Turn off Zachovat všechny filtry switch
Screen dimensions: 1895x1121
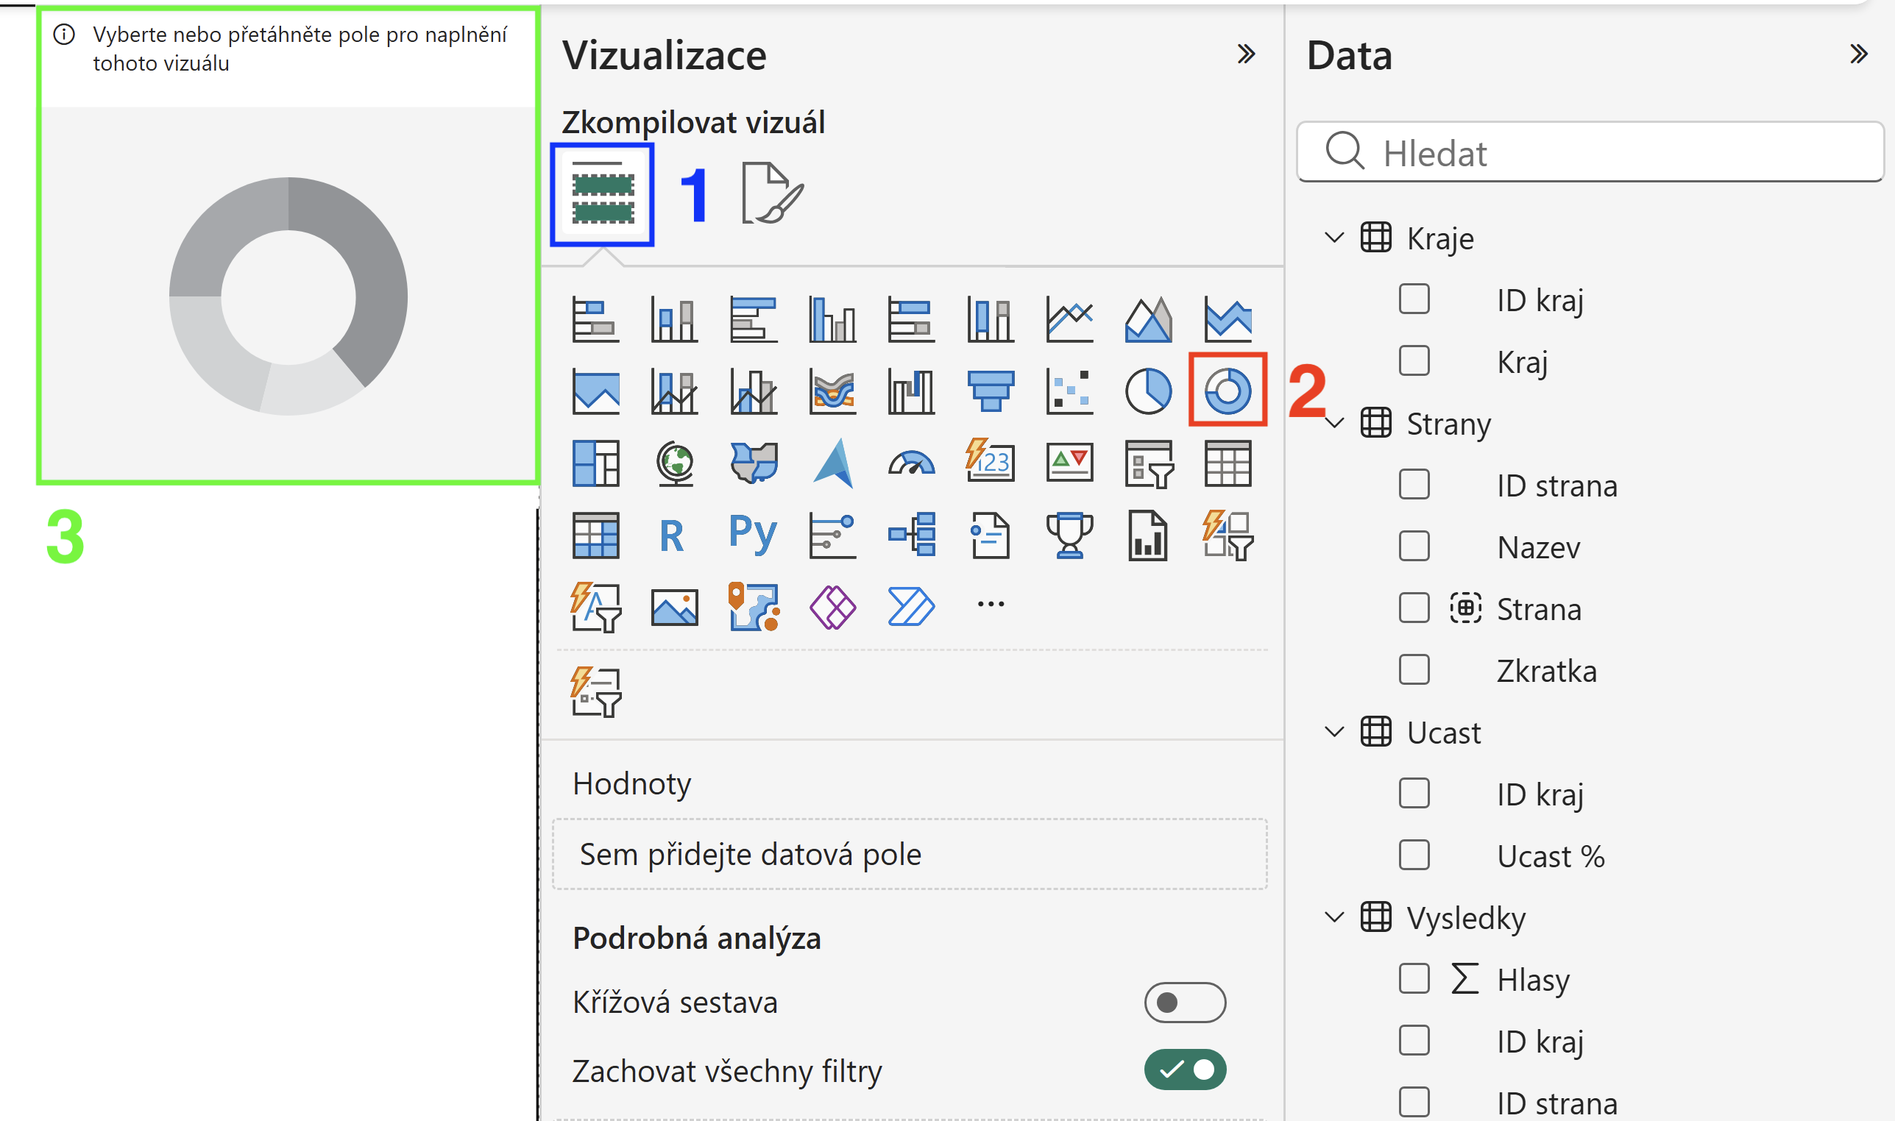(x=1184, y=1070)
